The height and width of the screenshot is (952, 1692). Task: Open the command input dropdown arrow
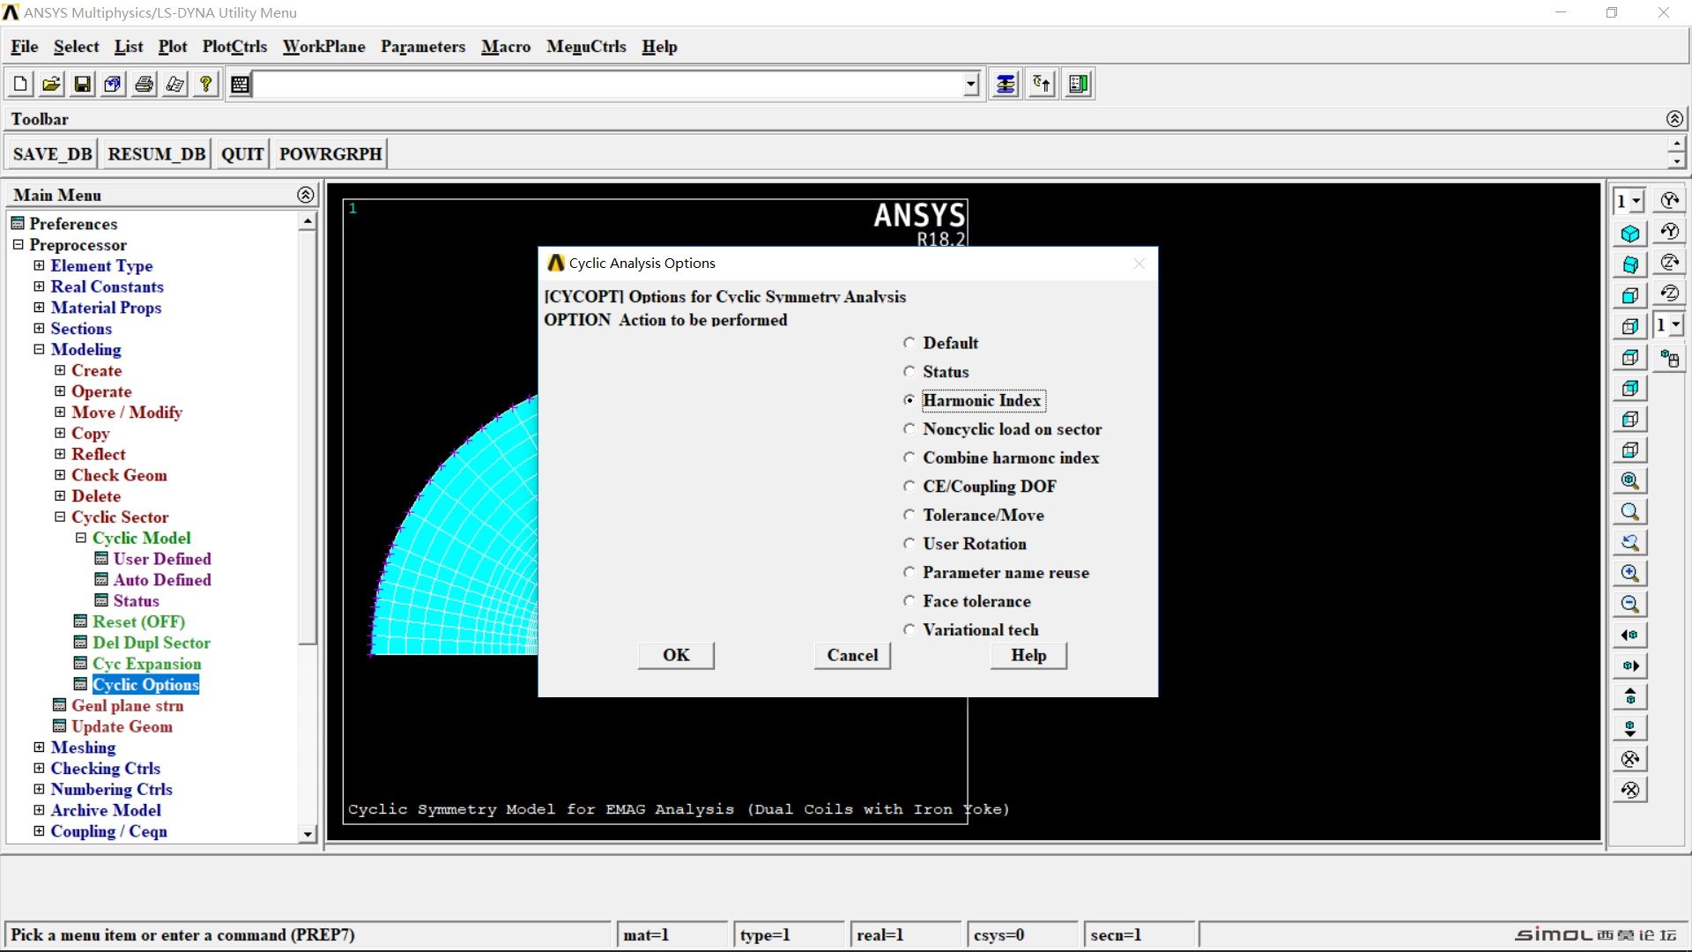tap(970, 85)
